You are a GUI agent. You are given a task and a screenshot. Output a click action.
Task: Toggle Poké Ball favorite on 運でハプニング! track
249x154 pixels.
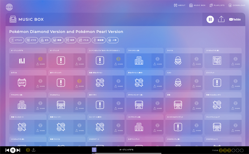coord(79,81)
